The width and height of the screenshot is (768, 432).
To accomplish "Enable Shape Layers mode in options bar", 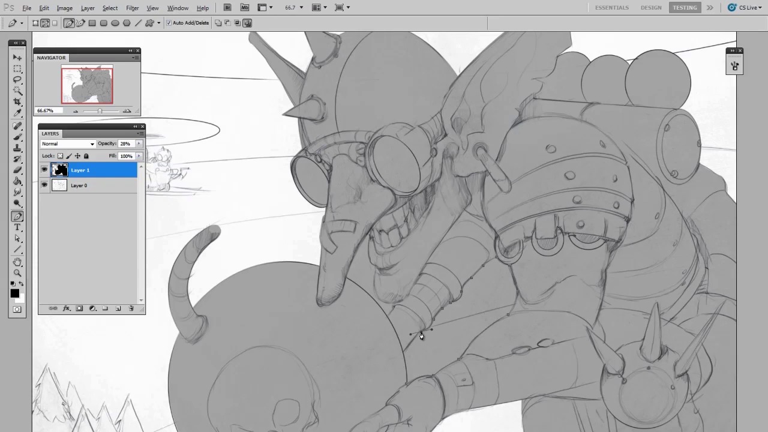I will (x=35, y=23).
